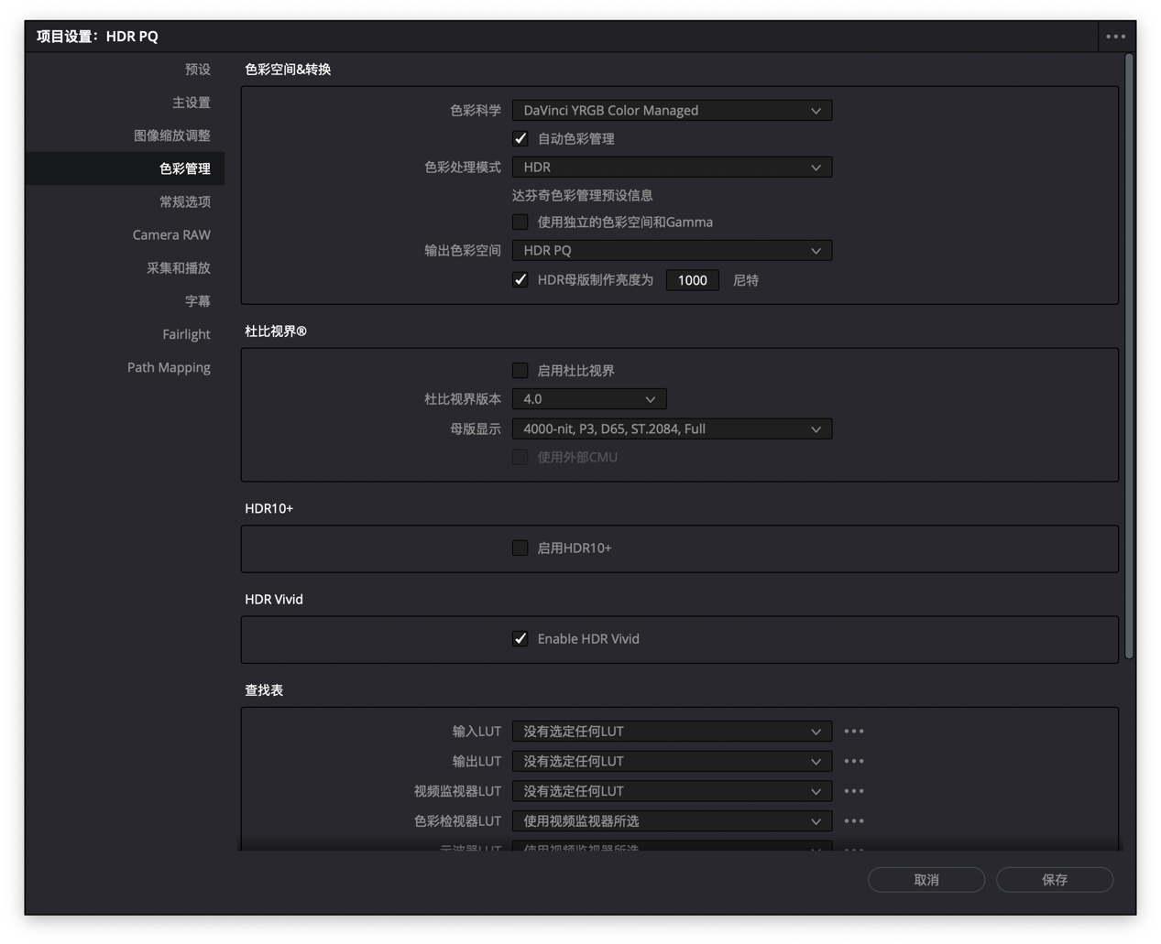
Task: Toggle off 自动色彩管理
Action: pyautogui.click(x=520, y=138)
